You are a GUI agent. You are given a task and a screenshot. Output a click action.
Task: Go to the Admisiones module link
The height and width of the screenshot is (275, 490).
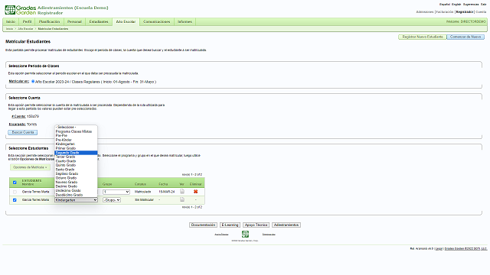(x=425, y=12)
